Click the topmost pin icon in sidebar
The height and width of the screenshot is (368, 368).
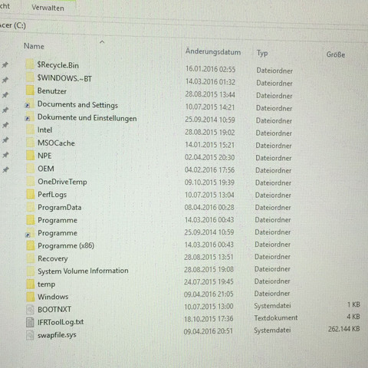tap(5, 65)
